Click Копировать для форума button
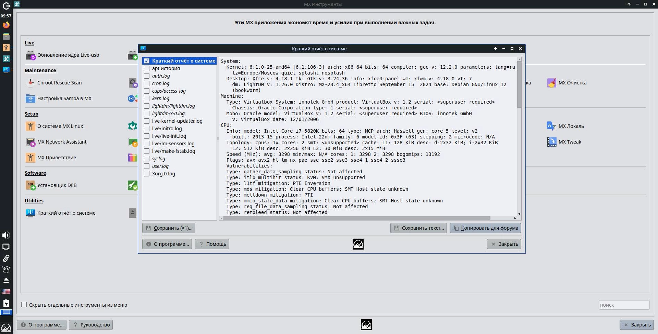The image size is (658, 334). pos(485,228)
